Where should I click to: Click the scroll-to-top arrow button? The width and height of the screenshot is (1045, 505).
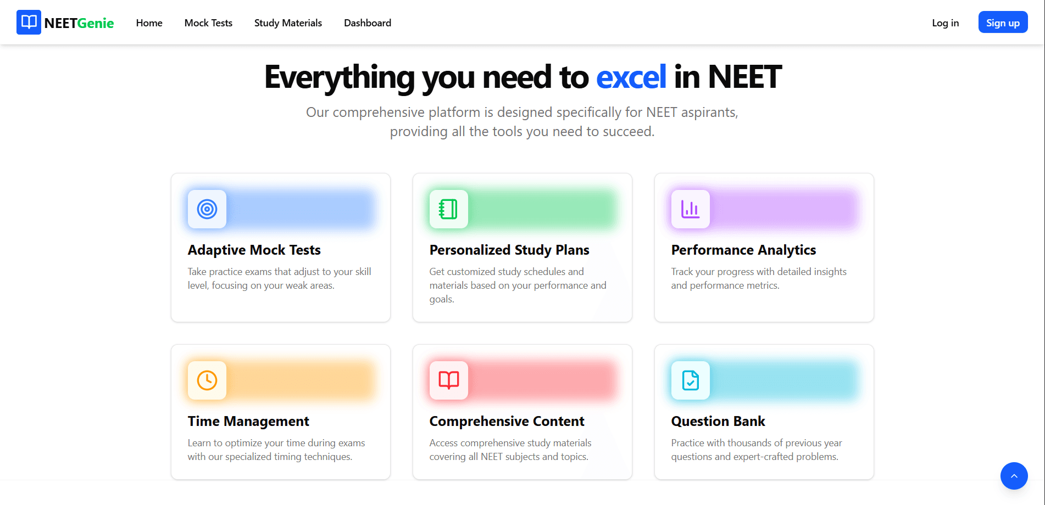[1014, 476]
